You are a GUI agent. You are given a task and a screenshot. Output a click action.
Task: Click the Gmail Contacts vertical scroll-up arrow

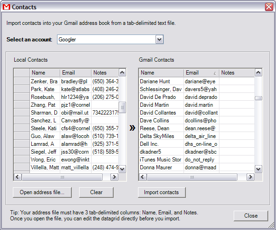[259, 73]
